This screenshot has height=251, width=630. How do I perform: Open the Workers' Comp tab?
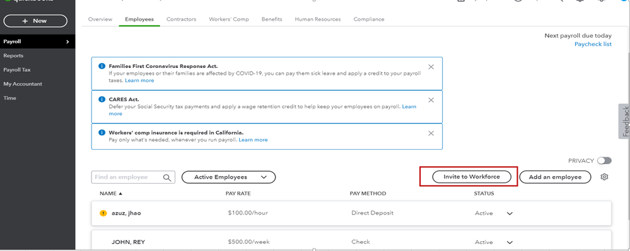coord(229,20)
